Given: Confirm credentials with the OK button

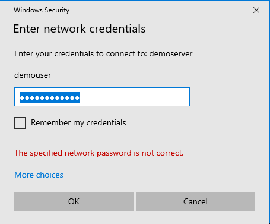Looking at the screenshot, I should pos(74,201).
